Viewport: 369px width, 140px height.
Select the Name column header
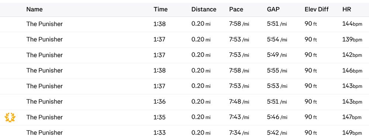(x=34, y=10)
